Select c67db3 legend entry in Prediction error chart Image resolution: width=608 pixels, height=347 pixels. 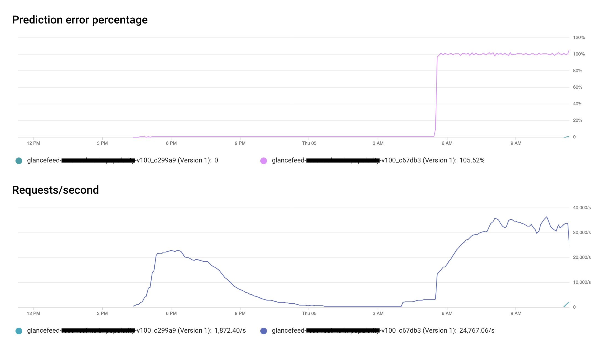[372, 161]
